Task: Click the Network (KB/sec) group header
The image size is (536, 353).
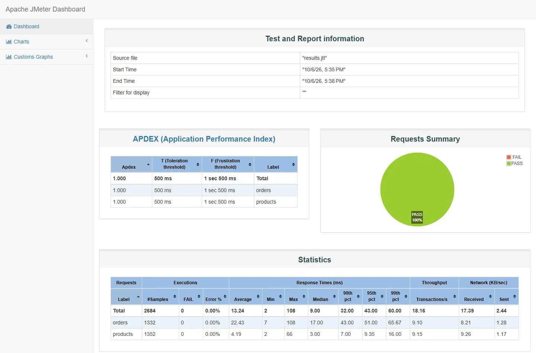Action: click(489, 283)
